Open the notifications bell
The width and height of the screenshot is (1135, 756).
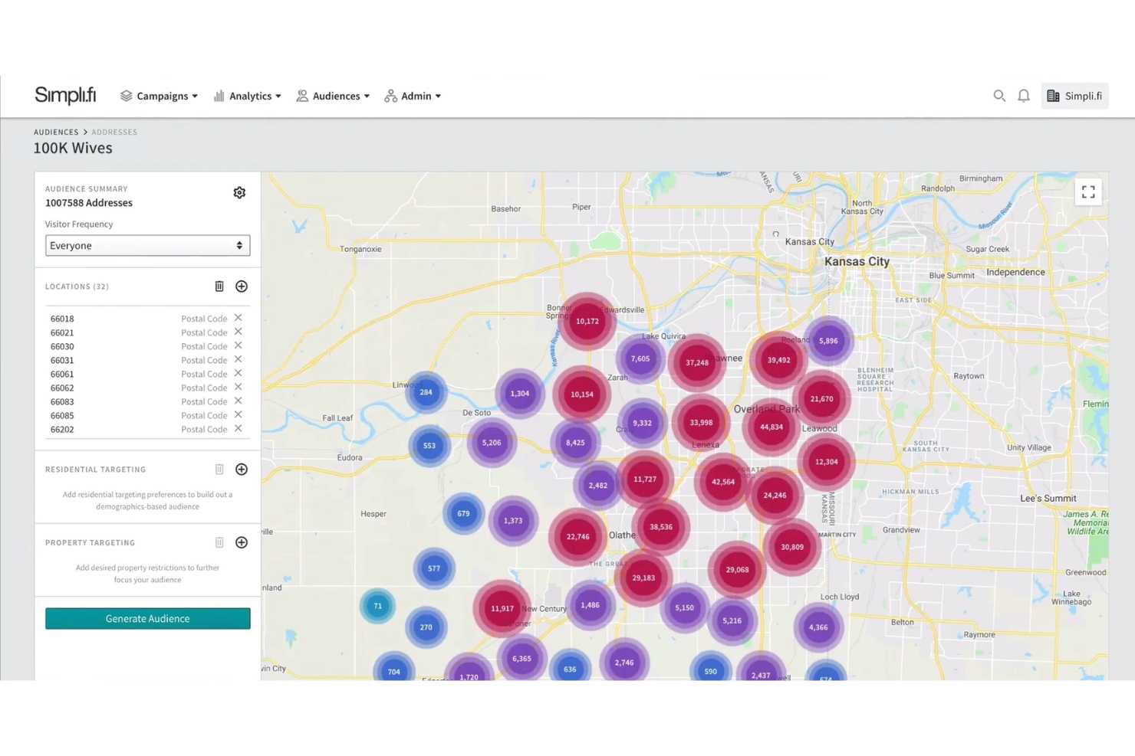point(1024,96)
